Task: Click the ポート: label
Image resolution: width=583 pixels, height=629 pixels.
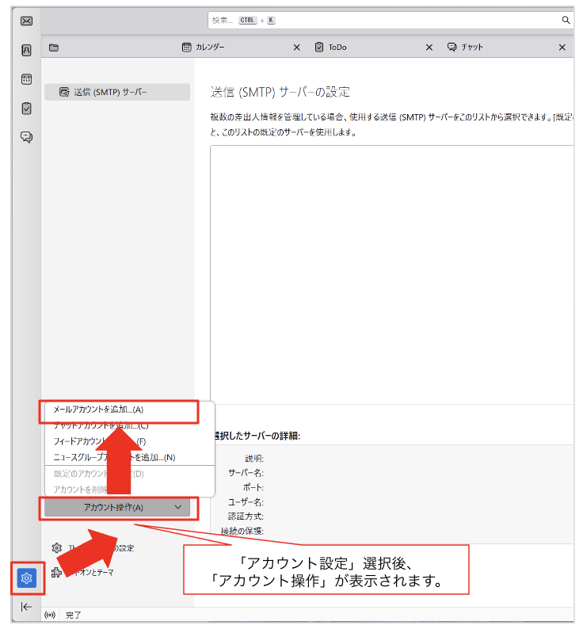Action: 253,487
